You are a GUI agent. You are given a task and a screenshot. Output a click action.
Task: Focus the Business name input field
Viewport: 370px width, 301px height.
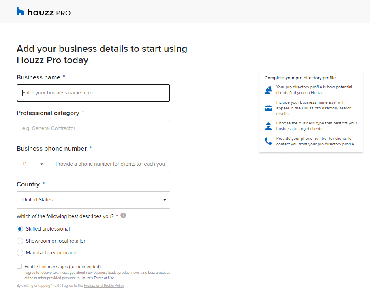pyautogui.click(x=93, y=93)
